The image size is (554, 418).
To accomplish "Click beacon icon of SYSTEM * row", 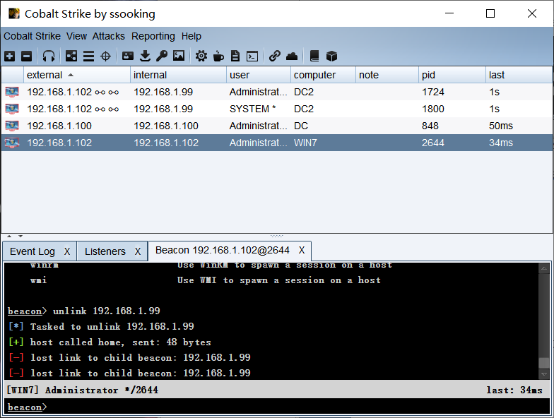I will coord(12,109).
